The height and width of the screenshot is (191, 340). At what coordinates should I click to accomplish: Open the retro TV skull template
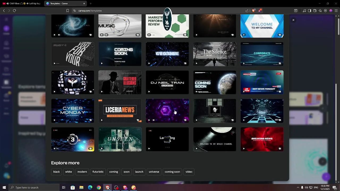point(215,111)
